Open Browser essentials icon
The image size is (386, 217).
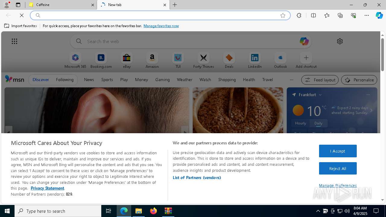[x=353, y=15]
